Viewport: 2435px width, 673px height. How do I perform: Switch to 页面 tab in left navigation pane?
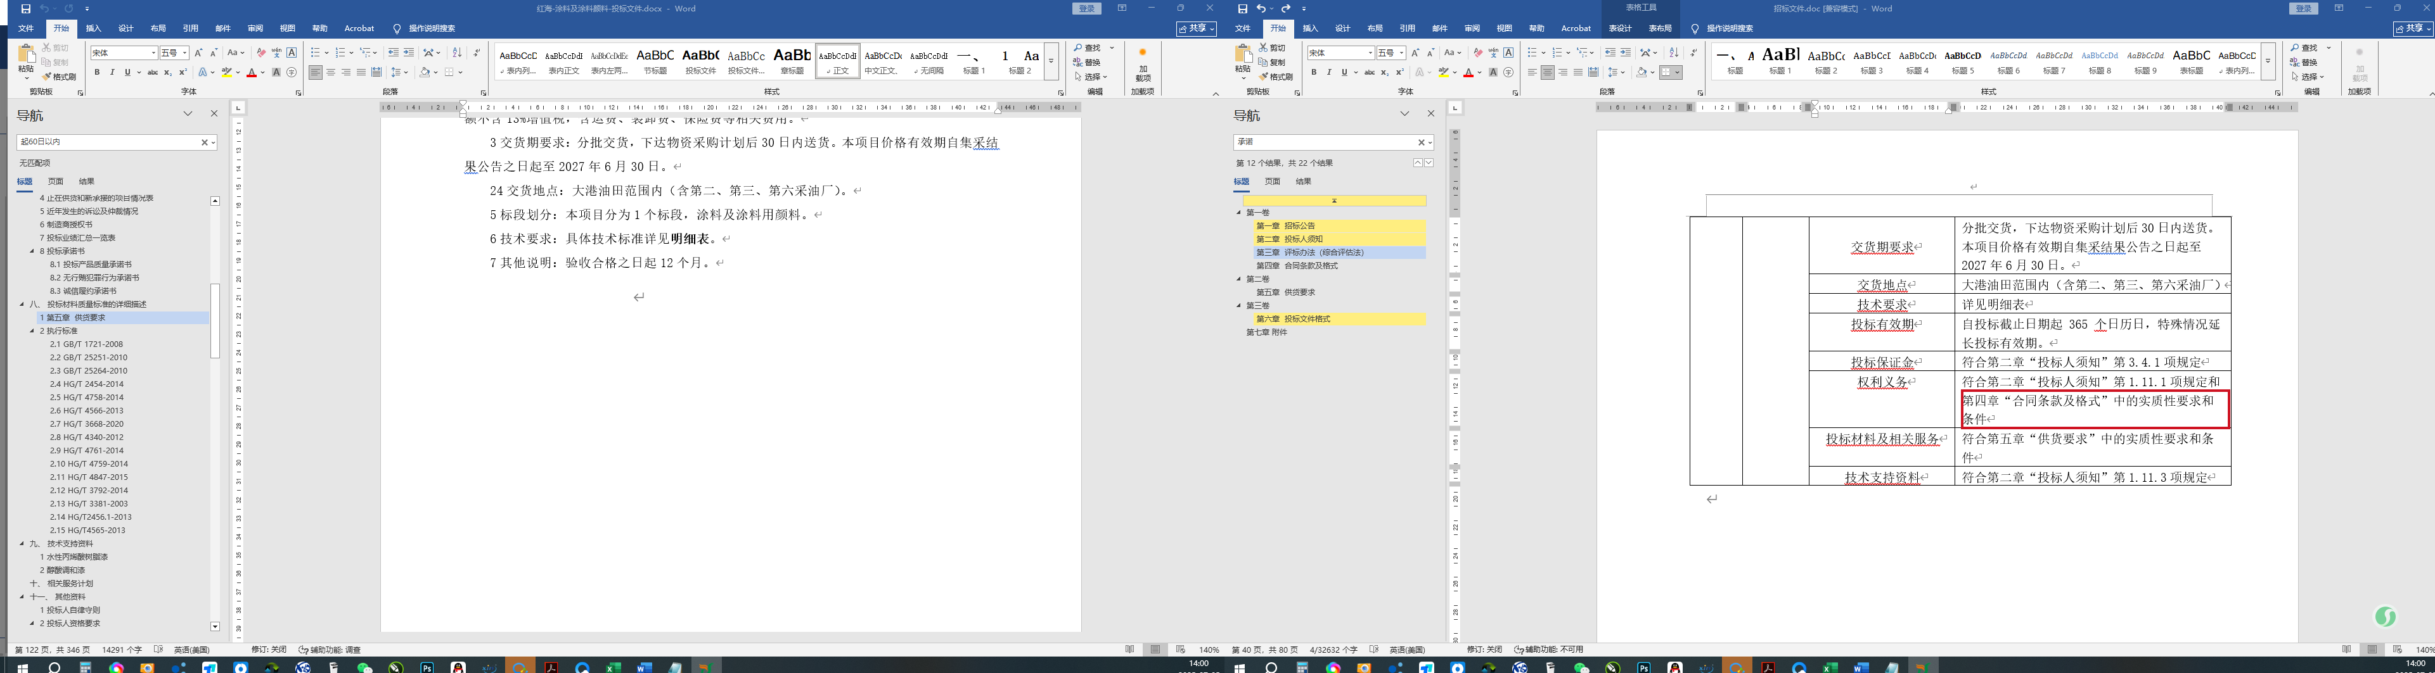coord(56,181)
